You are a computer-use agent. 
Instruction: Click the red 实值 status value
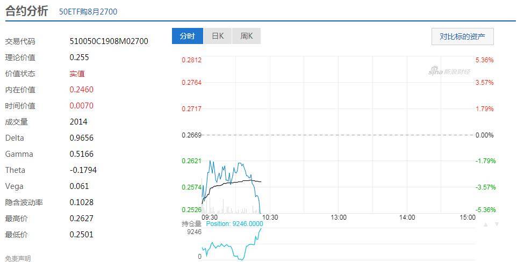pyautogui.click(x=77, y=74)
